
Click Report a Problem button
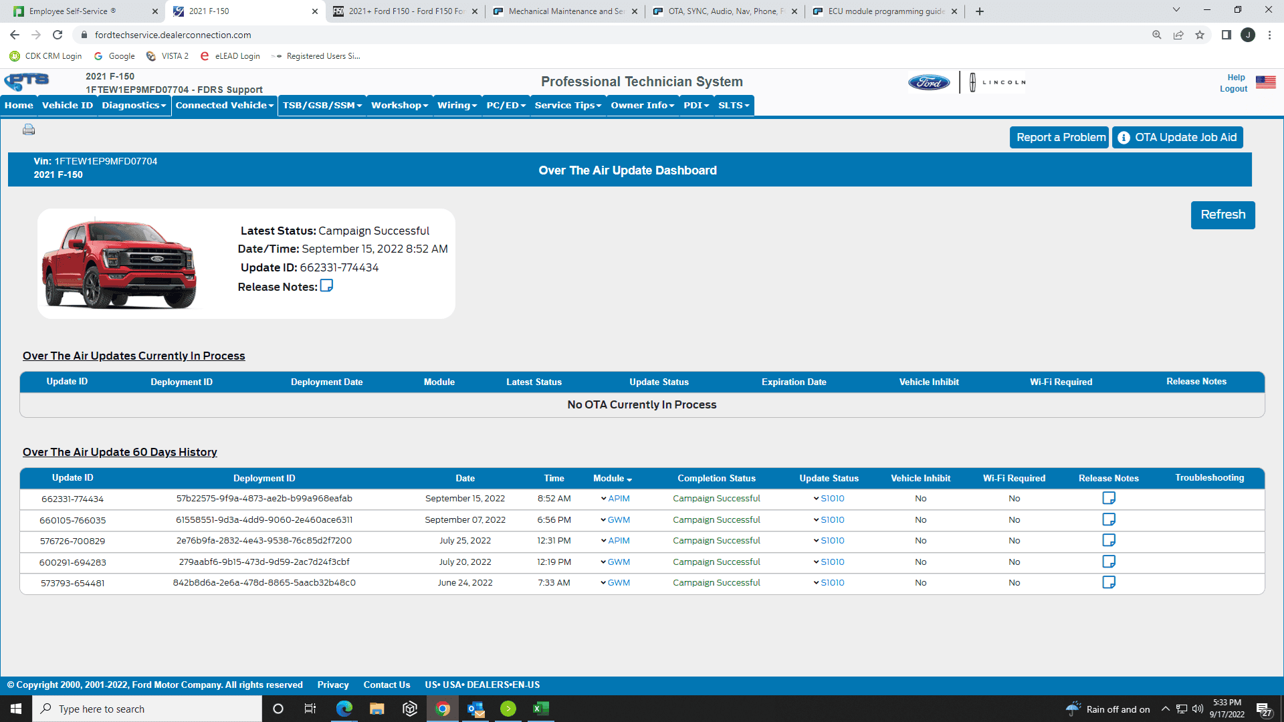1059,138
